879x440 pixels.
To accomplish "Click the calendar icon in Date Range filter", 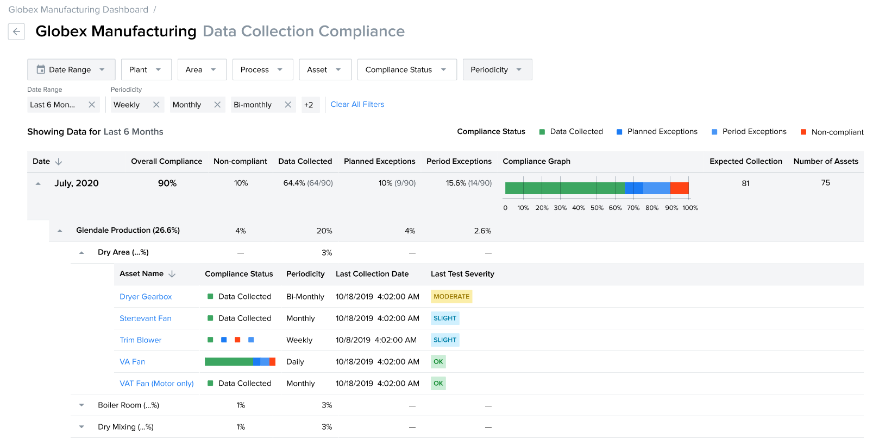I will [x=41, y=69].
